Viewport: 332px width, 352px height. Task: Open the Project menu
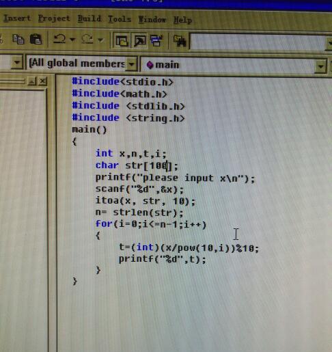[x=54, y=18]
